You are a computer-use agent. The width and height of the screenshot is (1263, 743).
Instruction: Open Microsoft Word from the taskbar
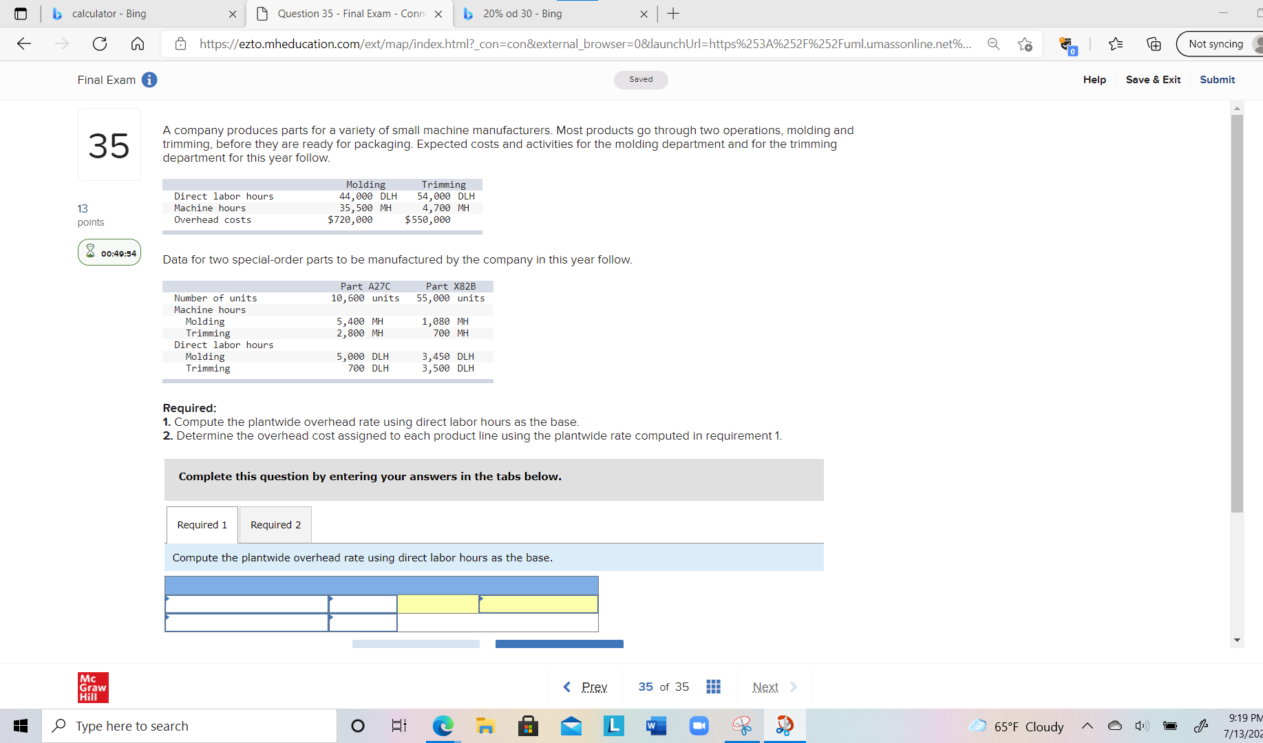pos(655,725)
